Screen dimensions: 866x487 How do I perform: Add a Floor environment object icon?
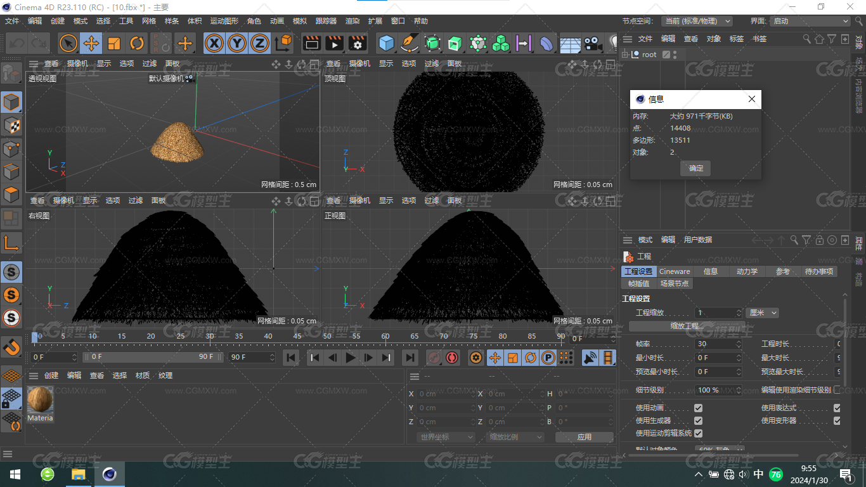click(570, 43)
